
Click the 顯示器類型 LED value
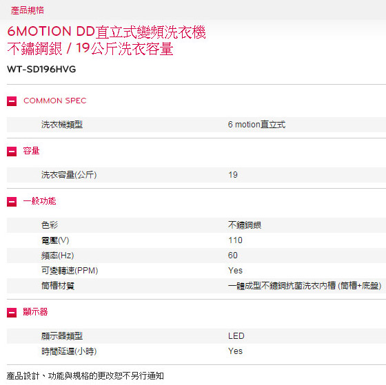pyautogui.click(x=236, y=336)
